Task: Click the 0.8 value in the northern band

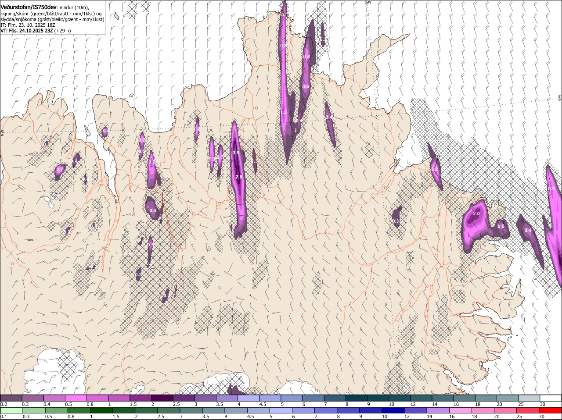Action: pyautogui.click(x=284, y=46)
